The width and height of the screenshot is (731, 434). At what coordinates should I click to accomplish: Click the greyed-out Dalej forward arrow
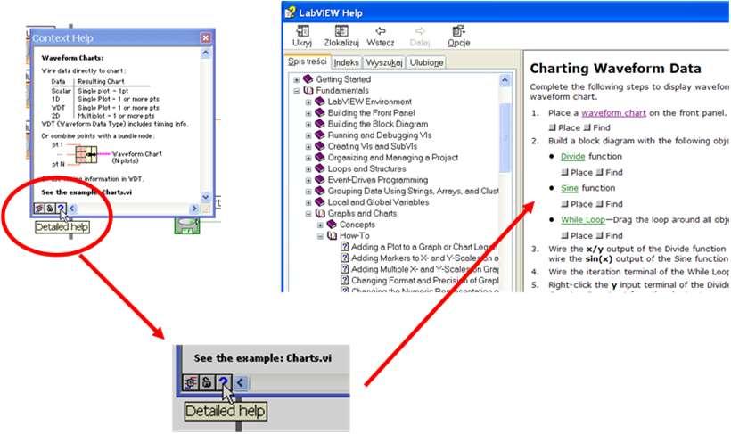tap(420, 31)
